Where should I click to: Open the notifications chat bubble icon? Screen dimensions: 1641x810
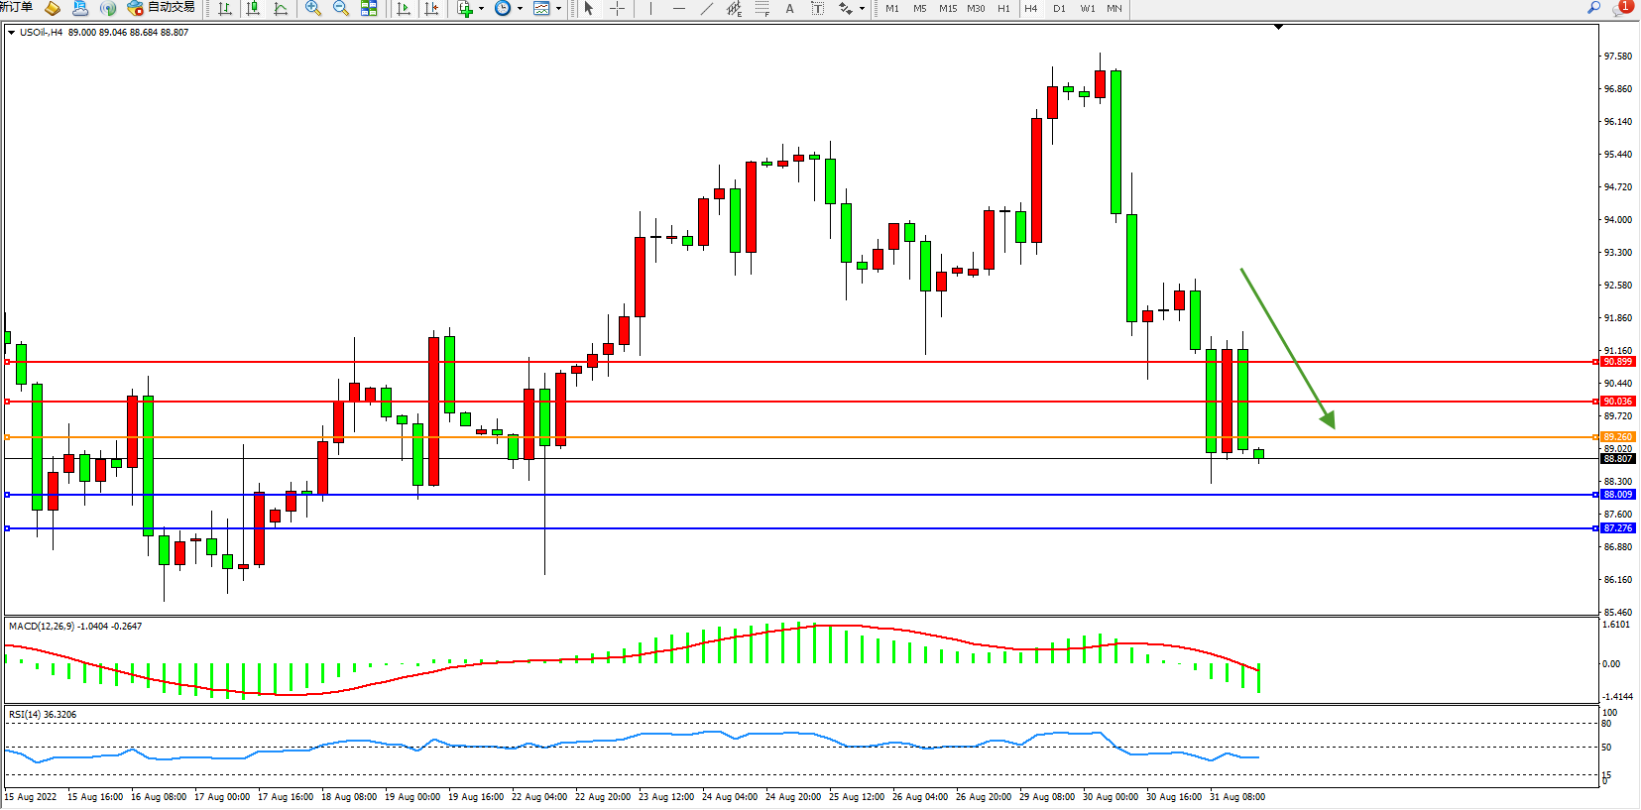[1622, 8]
